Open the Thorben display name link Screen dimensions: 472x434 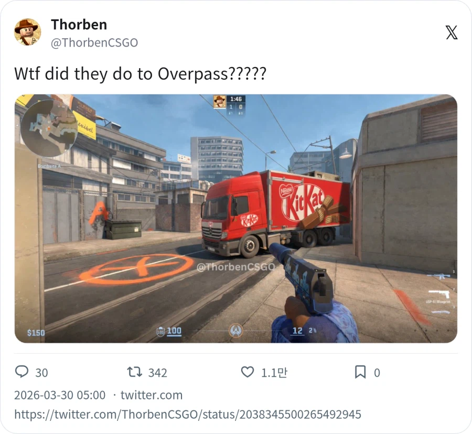point(79,25)
